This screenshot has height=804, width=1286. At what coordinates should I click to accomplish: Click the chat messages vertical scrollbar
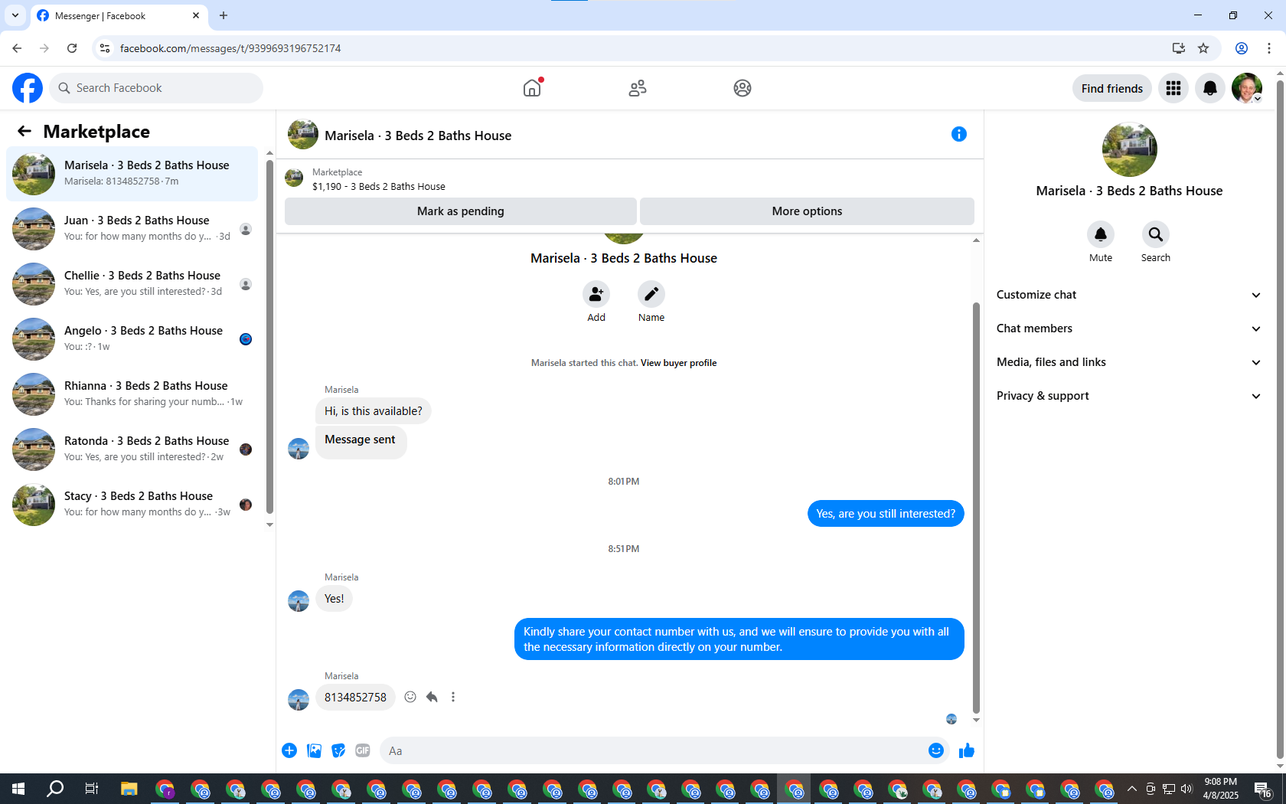click(x=976, y=508)
